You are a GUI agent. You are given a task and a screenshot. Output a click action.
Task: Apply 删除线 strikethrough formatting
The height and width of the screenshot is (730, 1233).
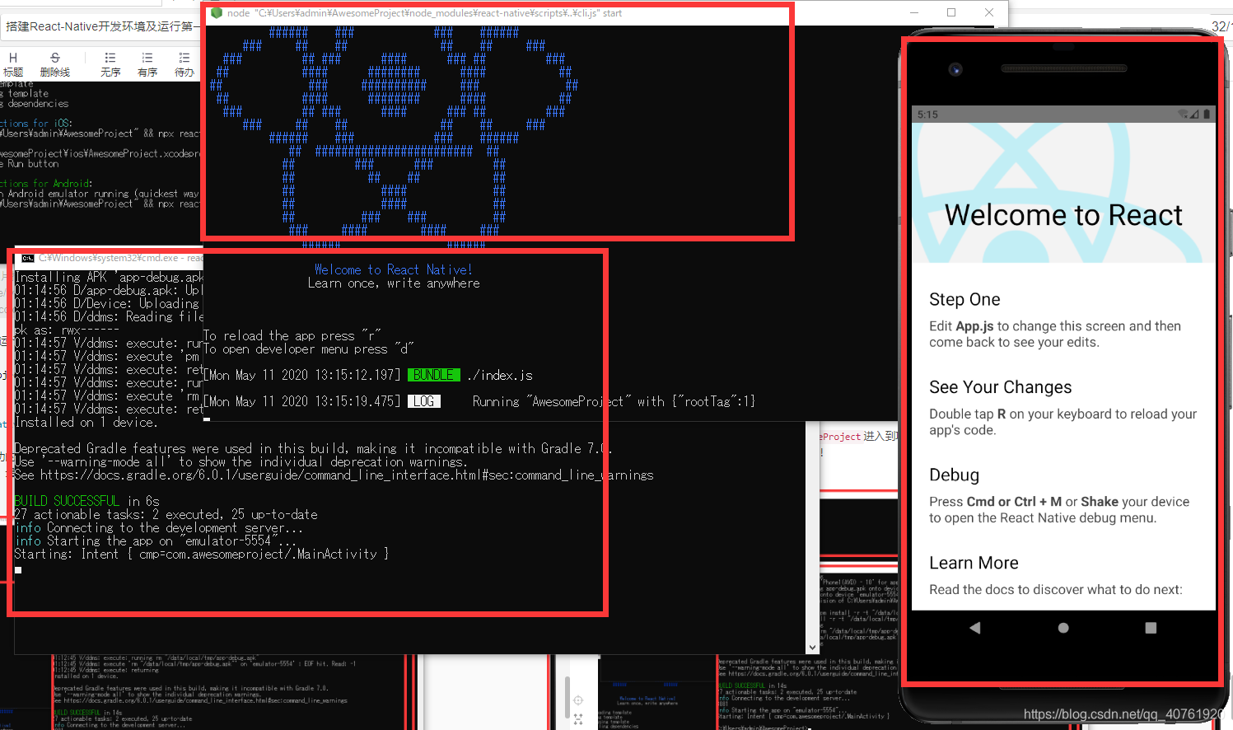(55, 64)
